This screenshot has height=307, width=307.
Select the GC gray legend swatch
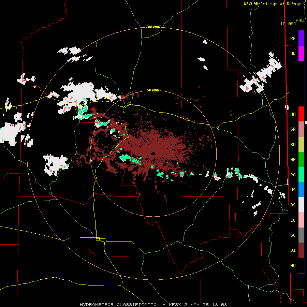point(301,235)
